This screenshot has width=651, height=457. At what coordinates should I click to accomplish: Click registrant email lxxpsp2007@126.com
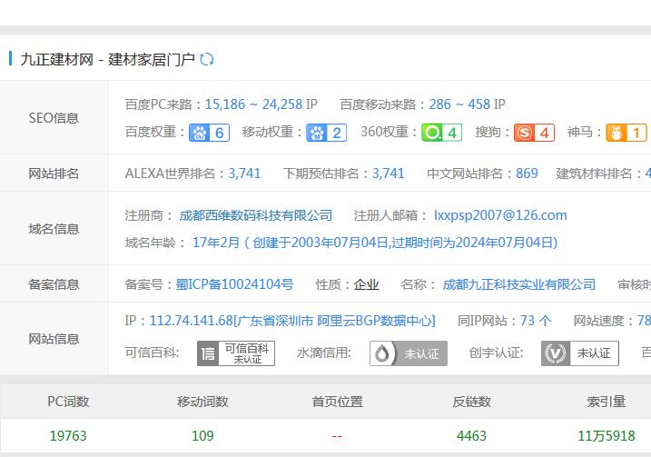pos(500,215)
